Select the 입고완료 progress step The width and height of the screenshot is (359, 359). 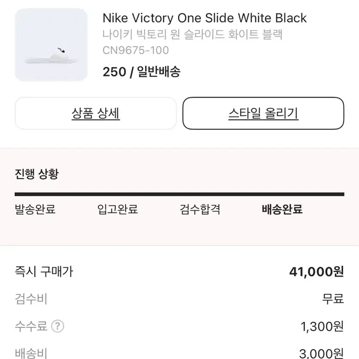tap(118, 209)
